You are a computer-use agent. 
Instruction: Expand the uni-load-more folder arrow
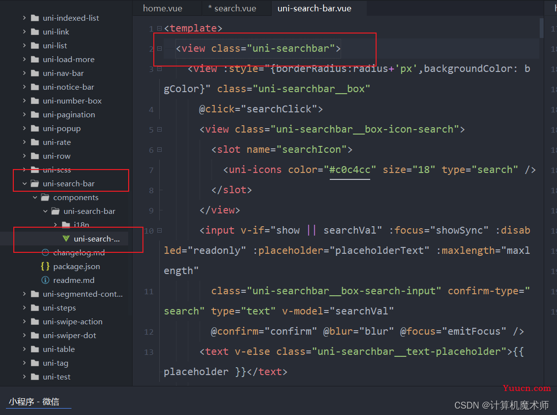point(24,59)
